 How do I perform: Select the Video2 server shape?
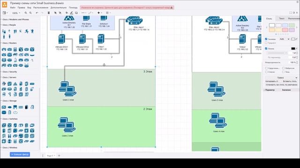242,39
